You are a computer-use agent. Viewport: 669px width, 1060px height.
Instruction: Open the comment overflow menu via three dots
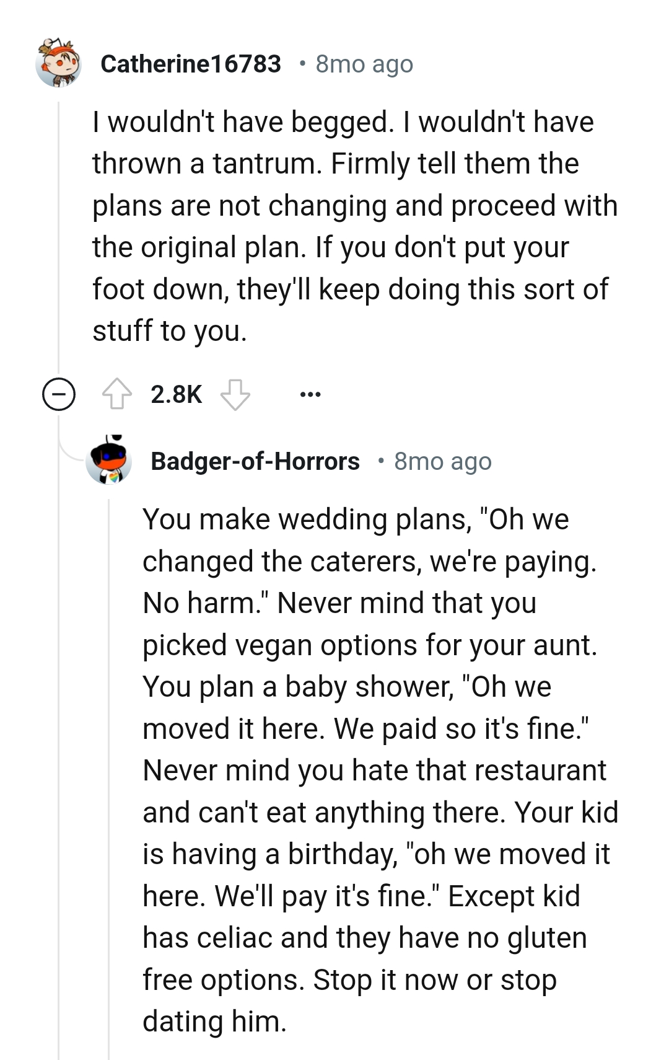(310, 395)
